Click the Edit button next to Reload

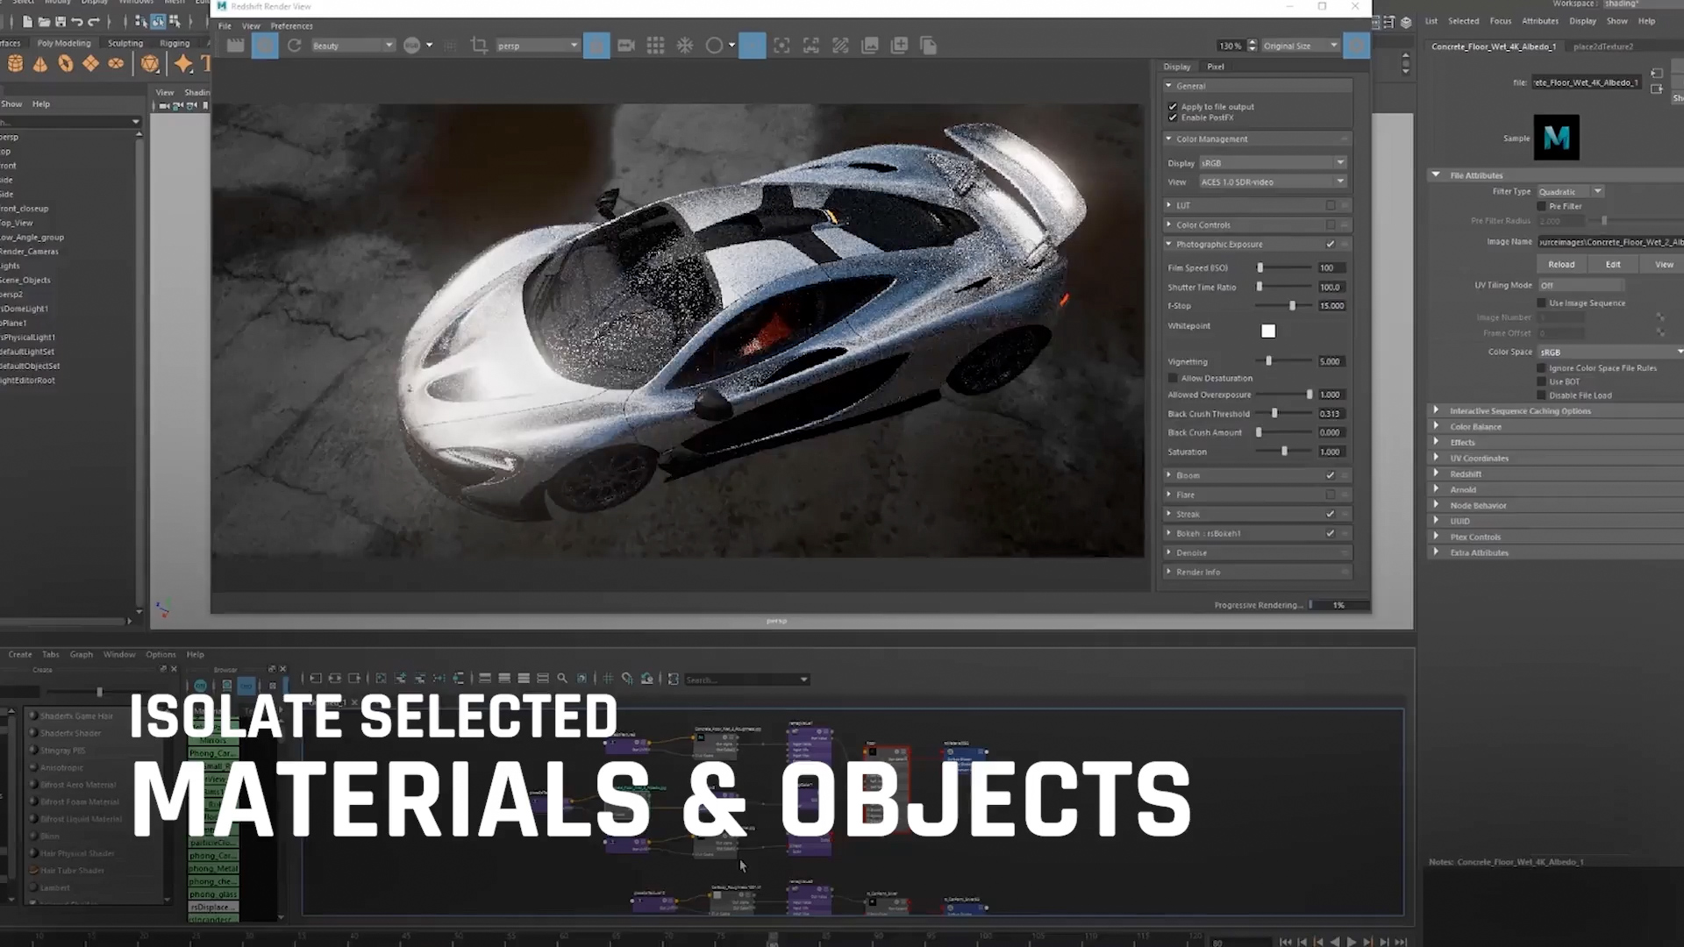click(1612, 265)
